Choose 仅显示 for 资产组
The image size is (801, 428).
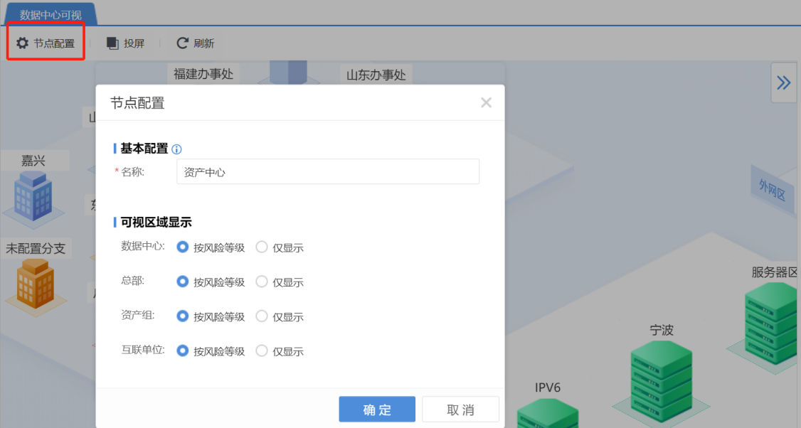[x=262, y=316]
